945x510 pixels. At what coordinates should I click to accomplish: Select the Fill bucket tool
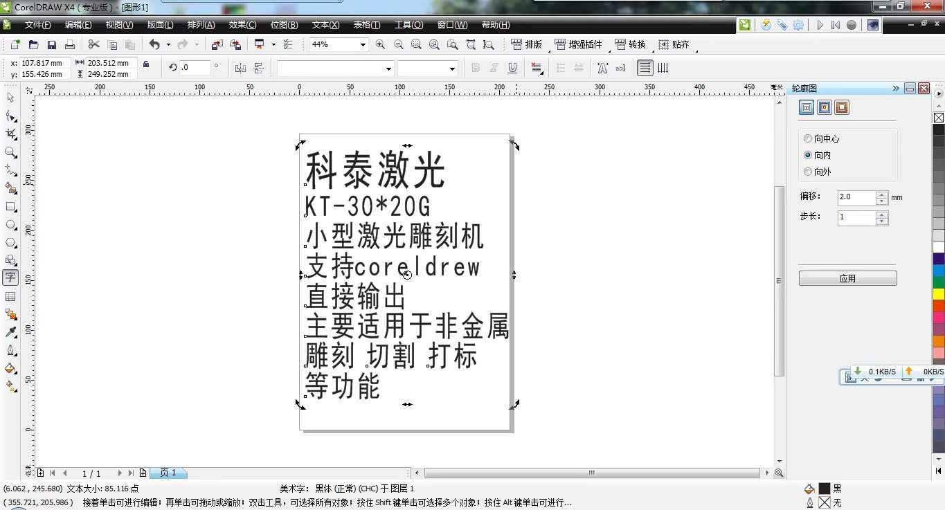click(10, 368)
